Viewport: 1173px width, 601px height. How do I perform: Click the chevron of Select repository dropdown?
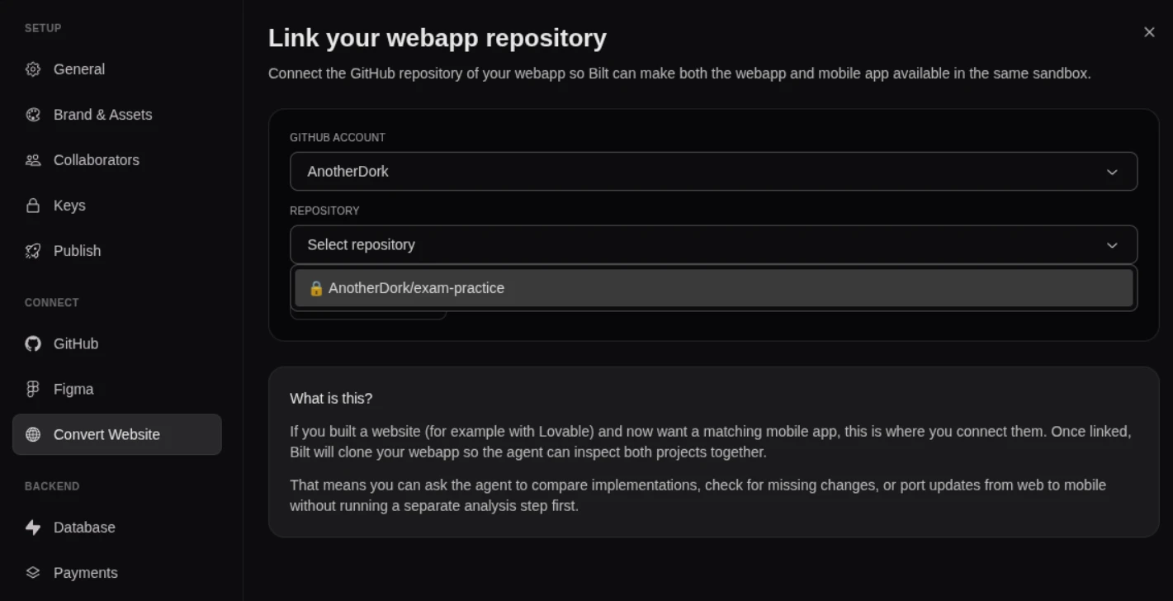(x=1112, y=245)
